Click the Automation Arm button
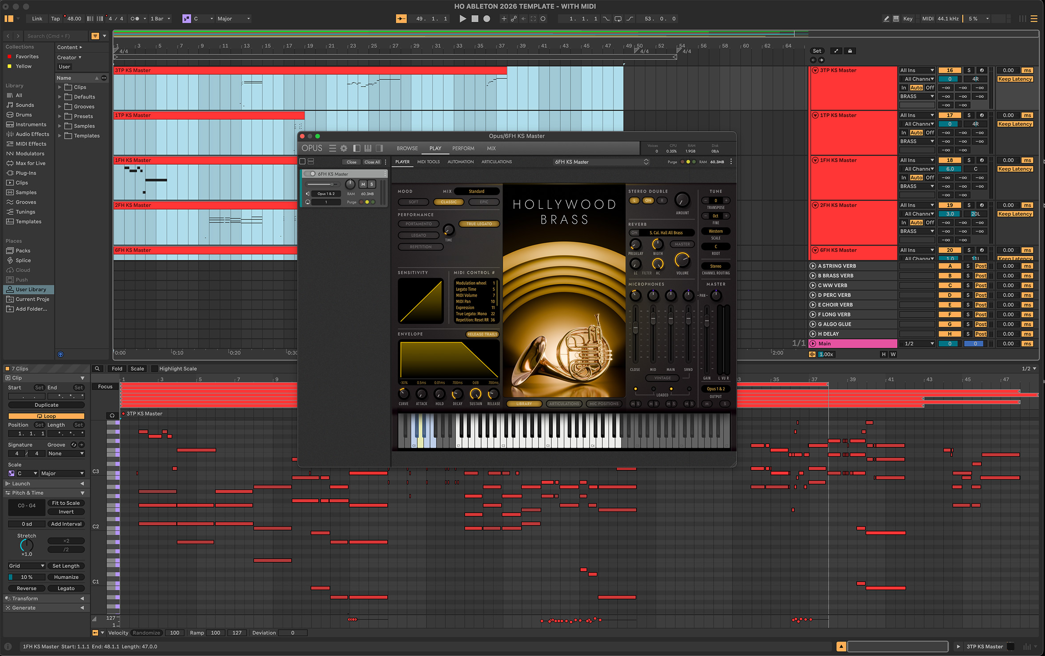 514,19
